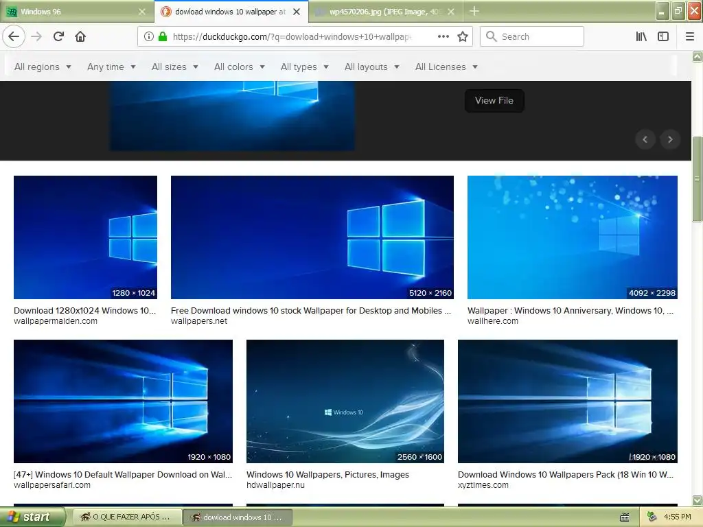Open the 5120 × 2160 wallpaper thumbnail
The image size is (703, 527).
[x=312, y=237]
